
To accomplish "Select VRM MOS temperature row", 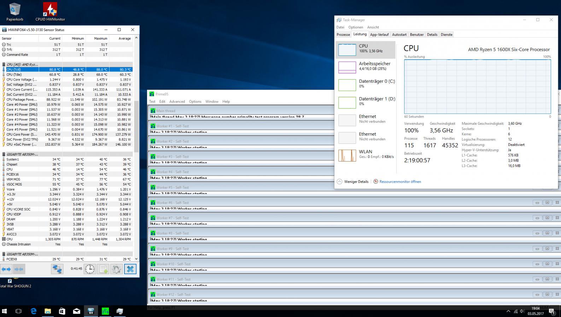I will pos(67,179).
